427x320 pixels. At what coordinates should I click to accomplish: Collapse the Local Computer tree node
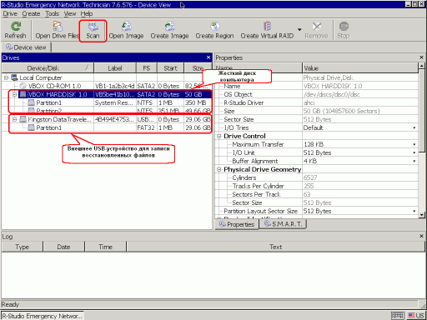[x=6, y=77]
